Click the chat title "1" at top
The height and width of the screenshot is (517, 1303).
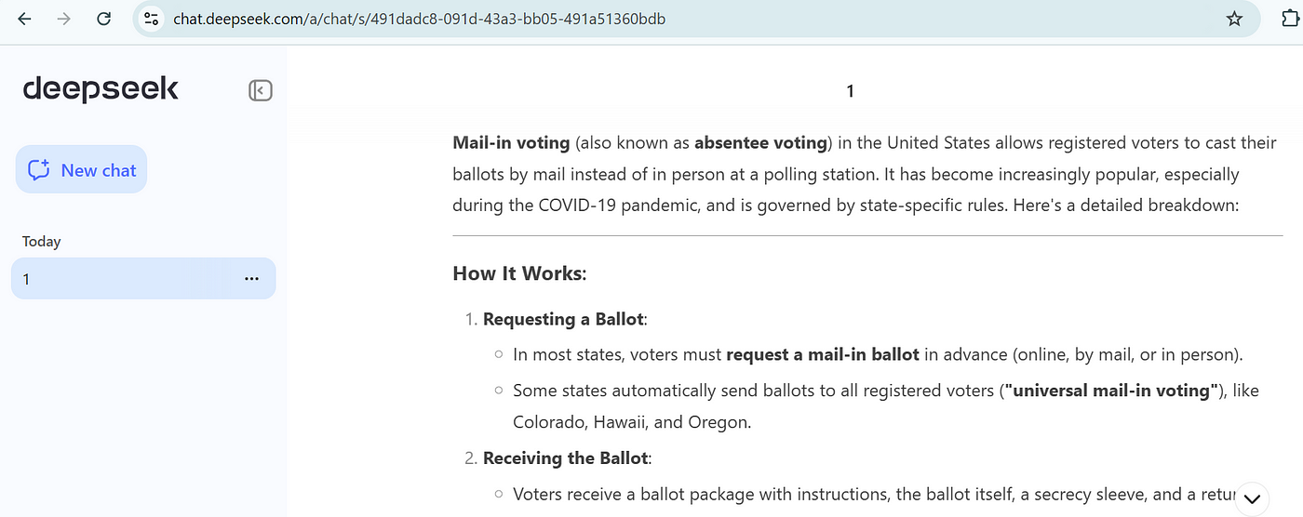coord(850,91)
